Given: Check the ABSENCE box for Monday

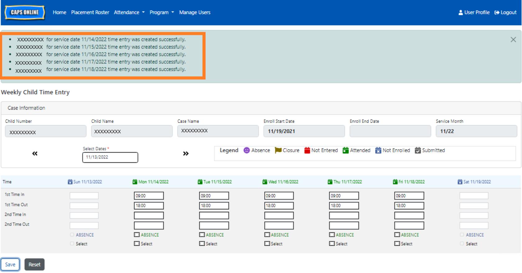Looking at the screenshot, I should pos(137,235).
